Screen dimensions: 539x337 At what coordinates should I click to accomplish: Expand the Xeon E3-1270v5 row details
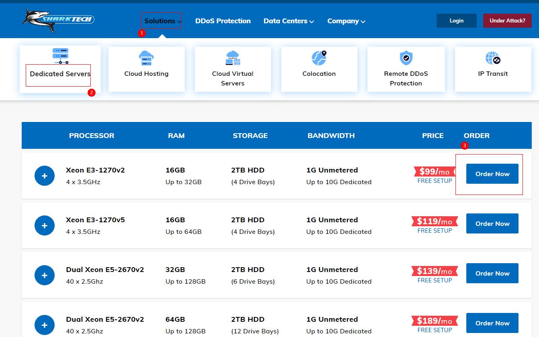[45, 225]
